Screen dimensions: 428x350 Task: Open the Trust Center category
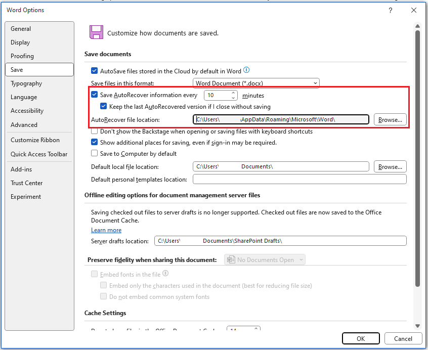[x=39, y=183]
